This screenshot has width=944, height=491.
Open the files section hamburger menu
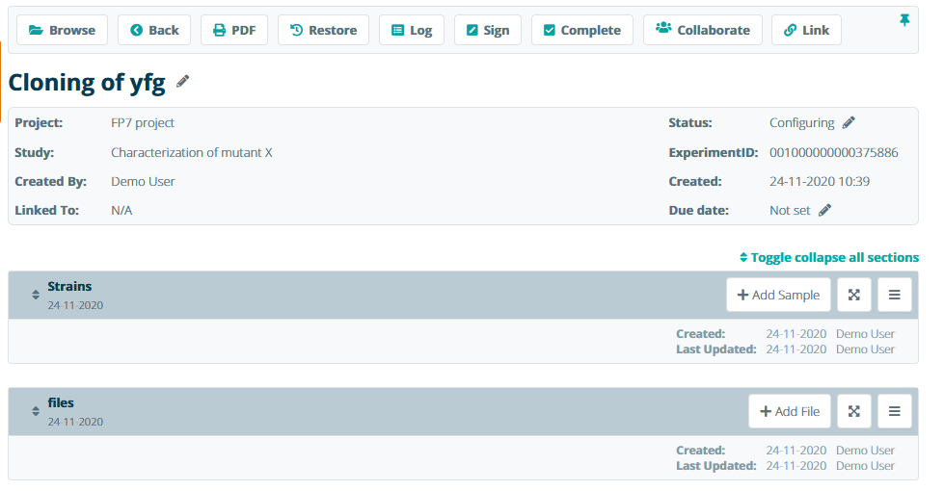tap(894, 411)
